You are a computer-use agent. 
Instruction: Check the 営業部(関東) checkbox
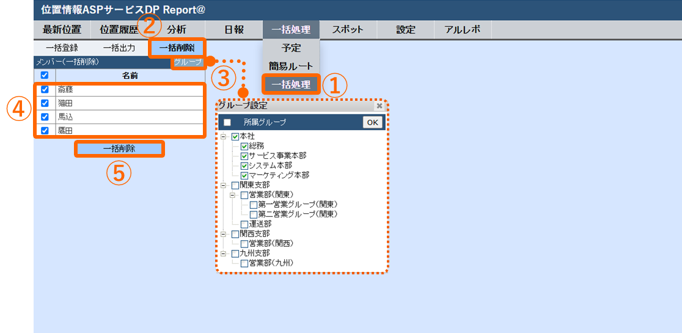tap(244, 195)
